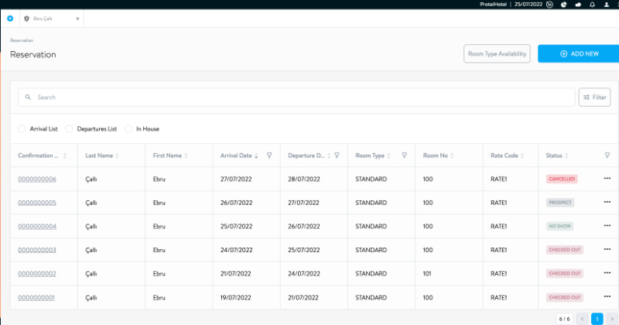Click the 24-hour clock icon in top bar
This screenshot has width=619, height=325.
(549, 5)
